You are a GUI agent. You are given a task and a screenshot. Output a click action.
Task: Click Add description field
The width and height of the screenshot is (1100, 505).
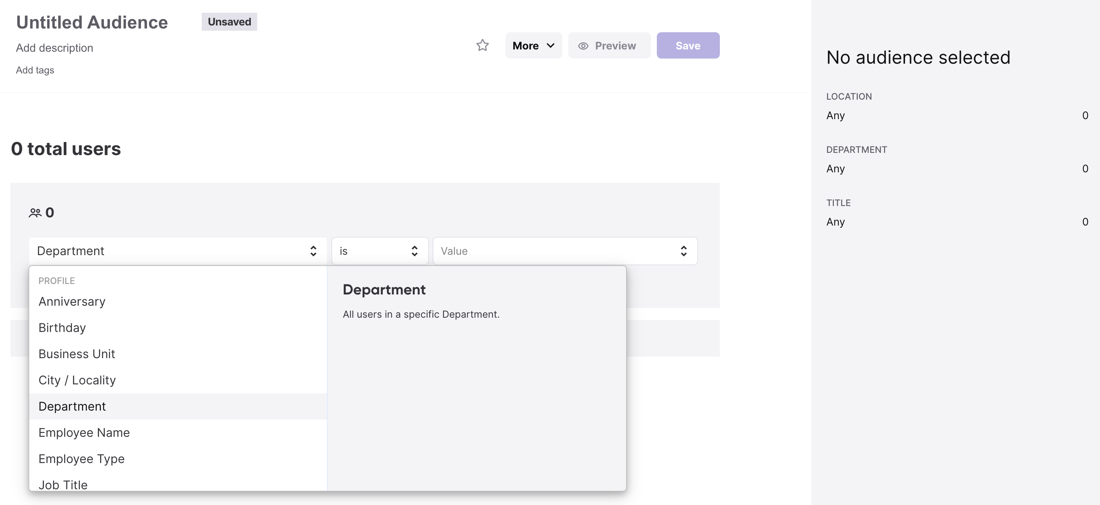click(54, 48)
